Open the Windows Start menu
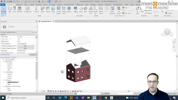This screenshot has height=100, width=178. pos(3,97)
